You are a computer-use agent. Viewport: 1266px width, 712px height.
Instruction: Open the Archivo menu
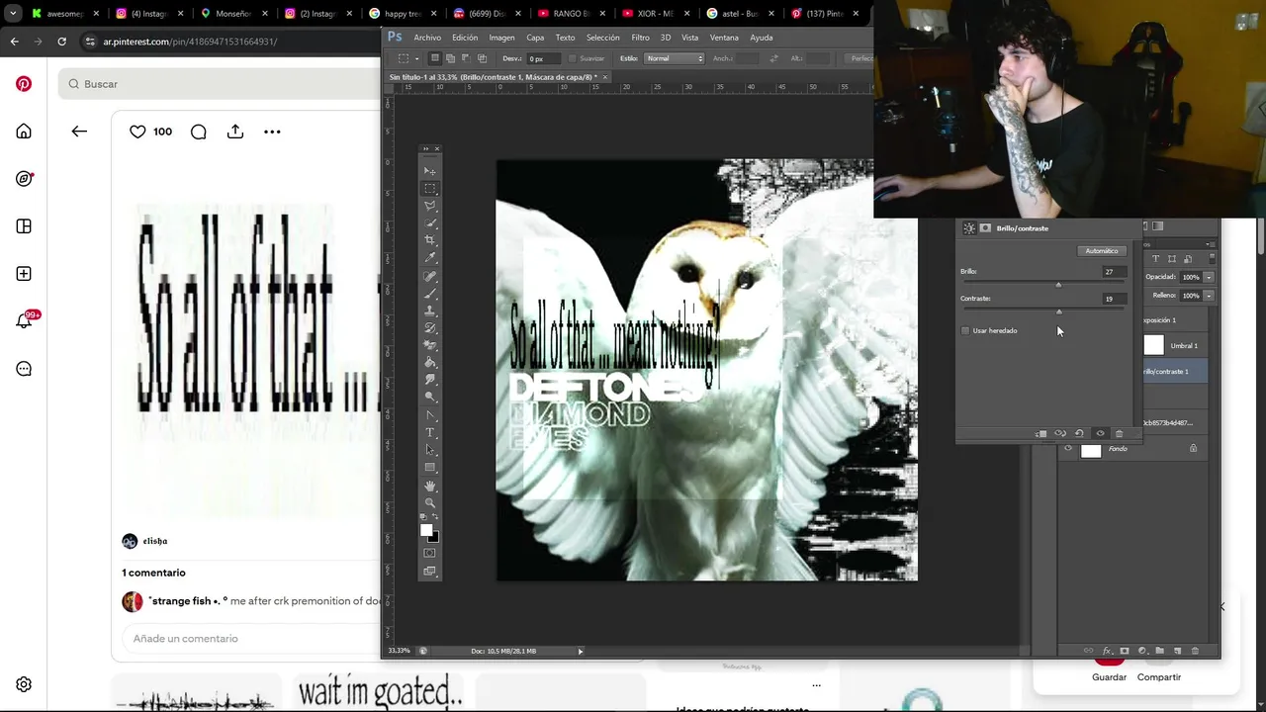(x=427, y=38)
